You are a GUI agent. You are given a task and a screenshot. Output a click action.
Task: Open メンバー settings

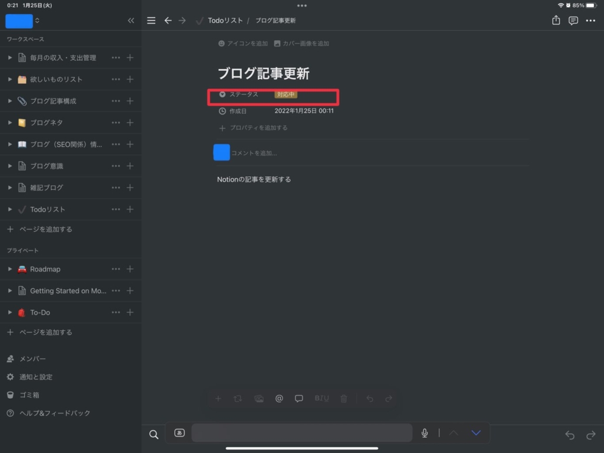[26, 359]
